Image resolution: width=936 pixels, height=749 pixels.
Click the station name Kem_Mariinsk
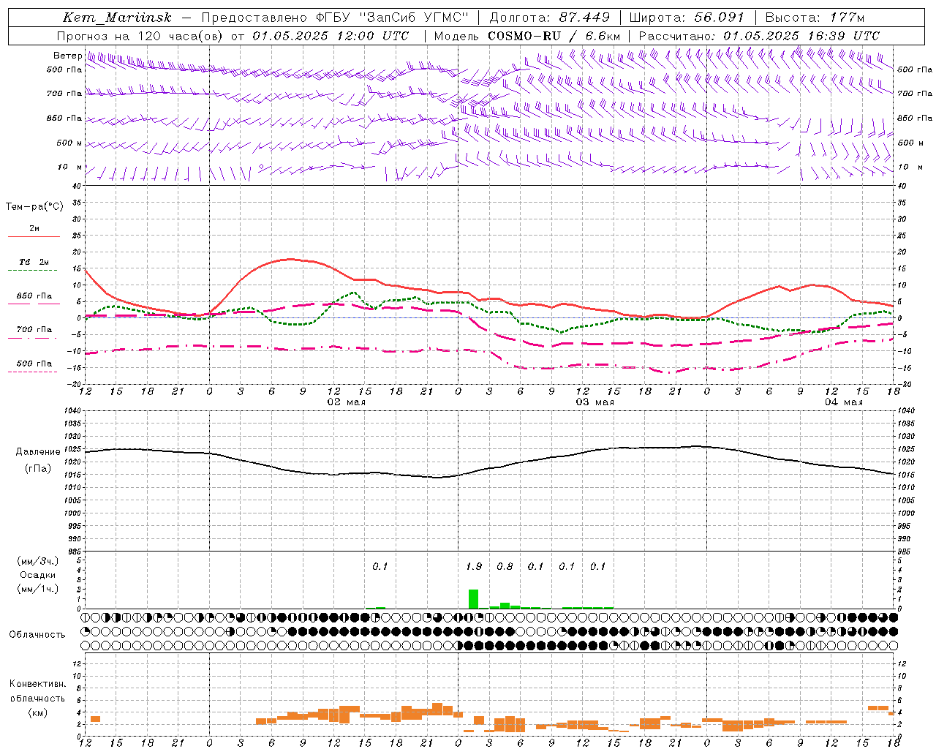117,18
